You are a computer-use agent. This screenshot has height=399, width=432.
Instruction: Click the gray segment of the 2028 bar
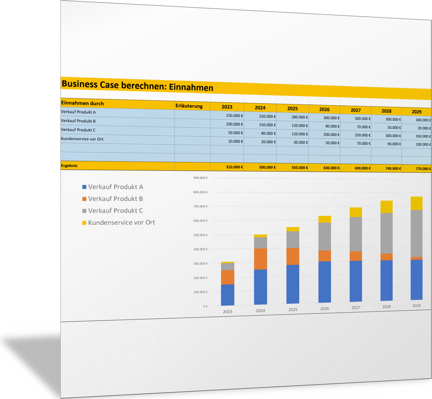coord(386,233)
